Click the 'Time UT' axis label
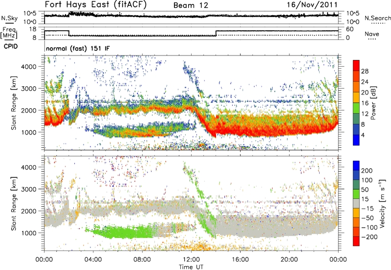The height and width of the screenshot is (270, 391). (191, 267)
